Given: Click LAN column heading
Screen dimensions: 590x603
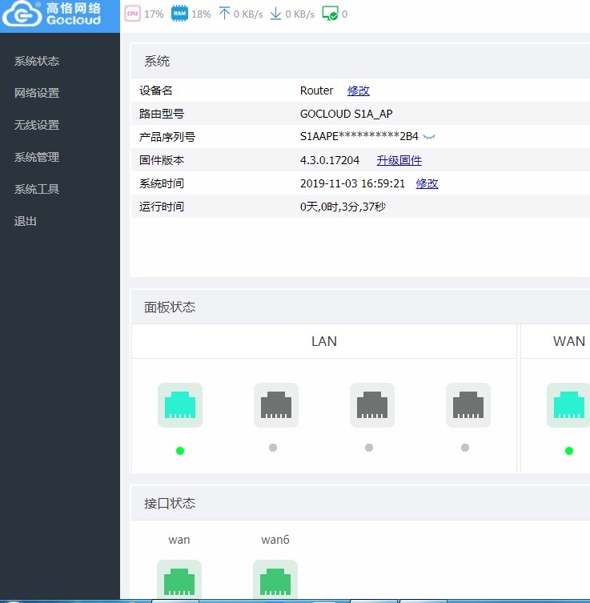Looking at the screenshot, I should (x=324, y=341).
